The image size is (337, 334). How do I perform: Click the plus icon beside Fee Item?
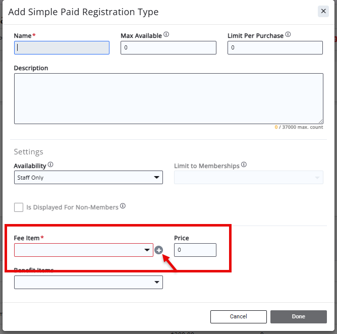coord(158,250)
